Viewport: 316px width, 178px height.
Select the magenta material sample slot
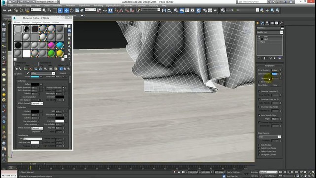pyautogui.click(x=51, y=45)
